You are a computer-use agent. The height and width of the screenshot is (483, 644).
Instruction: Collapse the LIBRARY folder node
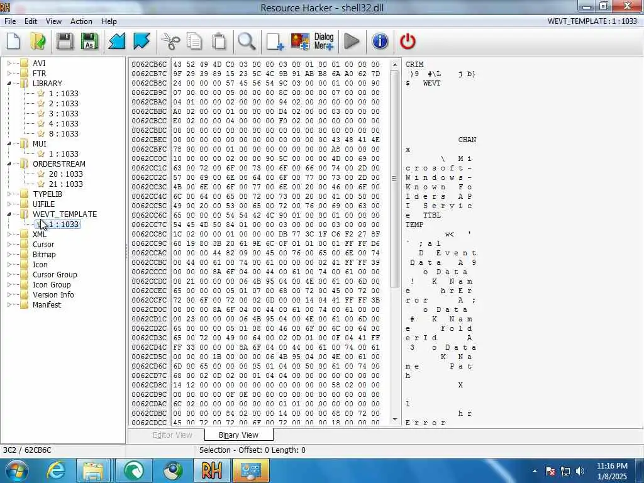9,84
